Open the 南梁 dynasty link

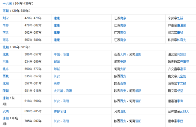pyautogui.click(x=6, y=33)
